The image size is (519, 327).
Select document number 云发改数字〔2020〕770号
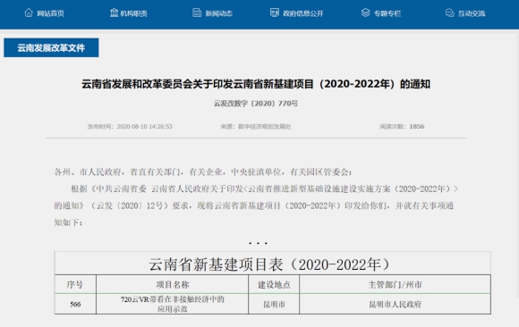pyautogui.click(x=256, y=104)
